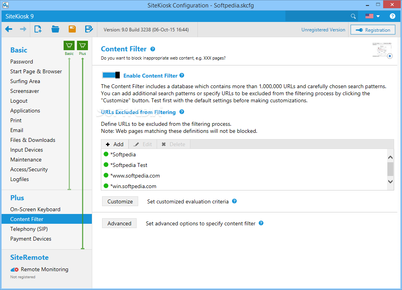Screen dimensions: 402x290
Task: Click the URL list scrollbar thumb
Action: pyautogui.click(x=391, y=169)
